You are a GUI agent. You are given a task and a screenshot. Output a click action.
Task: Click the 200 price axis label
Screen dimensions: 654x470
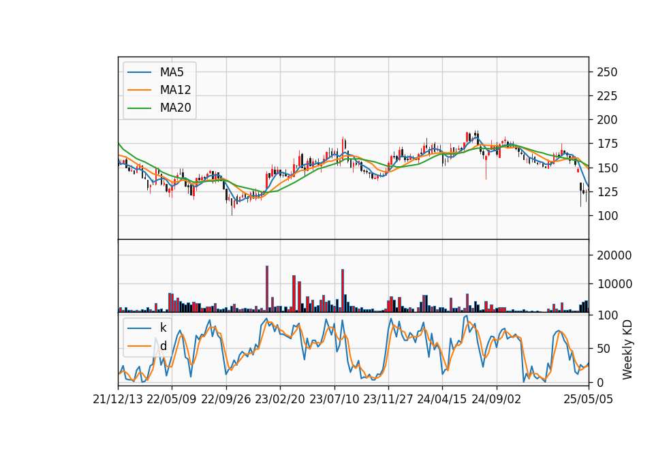(607, 120)
